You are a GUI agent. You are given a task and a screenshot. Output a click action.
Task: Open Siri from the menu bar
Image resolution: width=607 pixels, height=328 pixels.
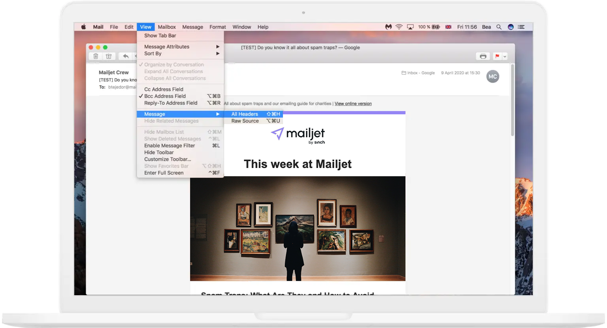pyautogui.click(x=511, y=27)
